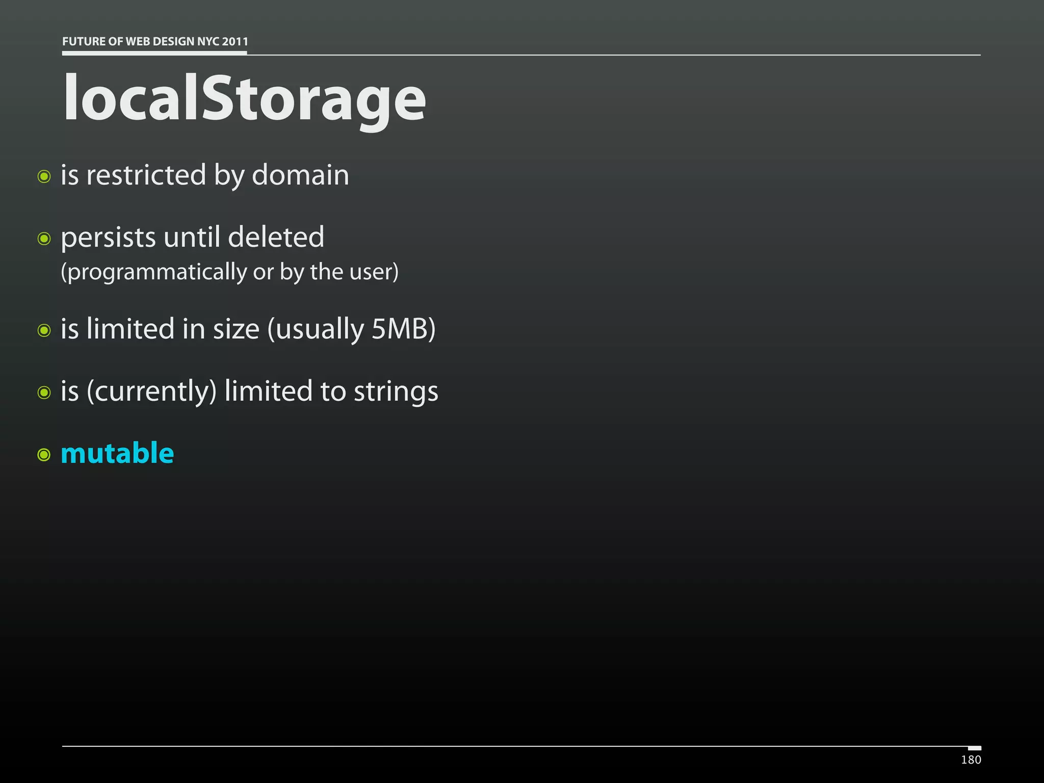Click the thick underline beneath the header text
Image resolution: width=1044 pixels, height=783 pixels.
click(154, 53)
